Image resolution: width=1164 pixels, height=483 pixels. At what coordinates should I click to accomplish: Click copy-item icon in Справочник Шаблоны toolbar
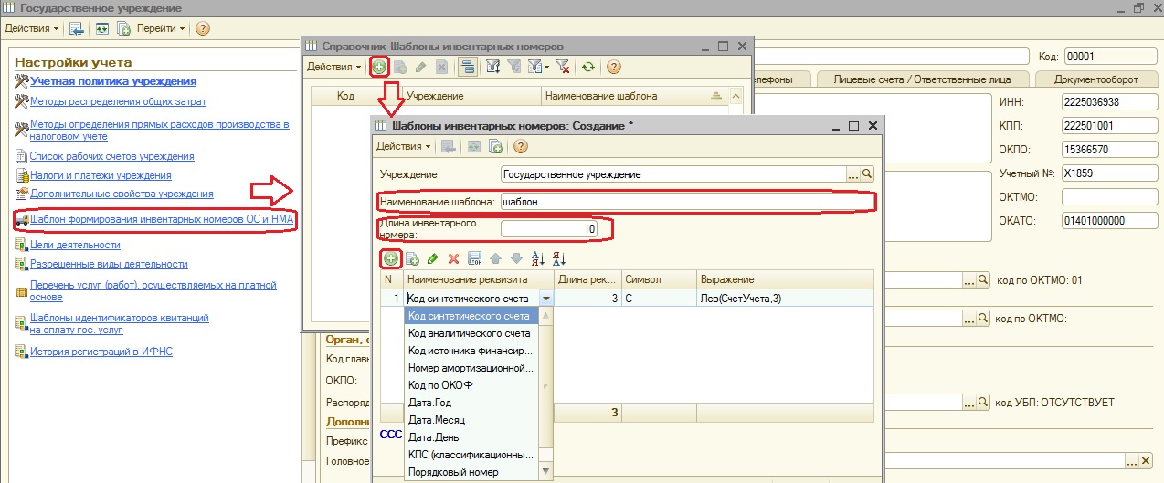[400, 67]
